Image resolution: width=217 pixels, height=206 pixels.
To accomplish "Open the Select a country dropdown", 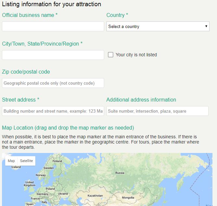I will 158,26.
